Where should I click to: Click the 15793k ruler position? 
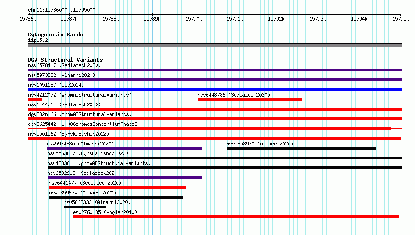(x=318, y=19)
